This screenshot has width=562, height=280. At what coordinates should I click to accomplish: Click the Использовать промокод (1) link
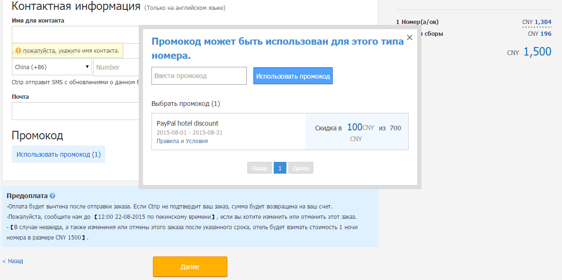point(59,154)
